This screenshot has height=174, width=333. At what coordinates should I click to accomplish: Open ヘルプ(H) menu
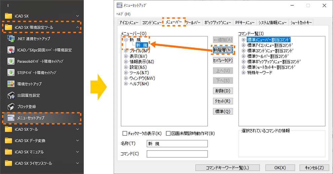123,14
